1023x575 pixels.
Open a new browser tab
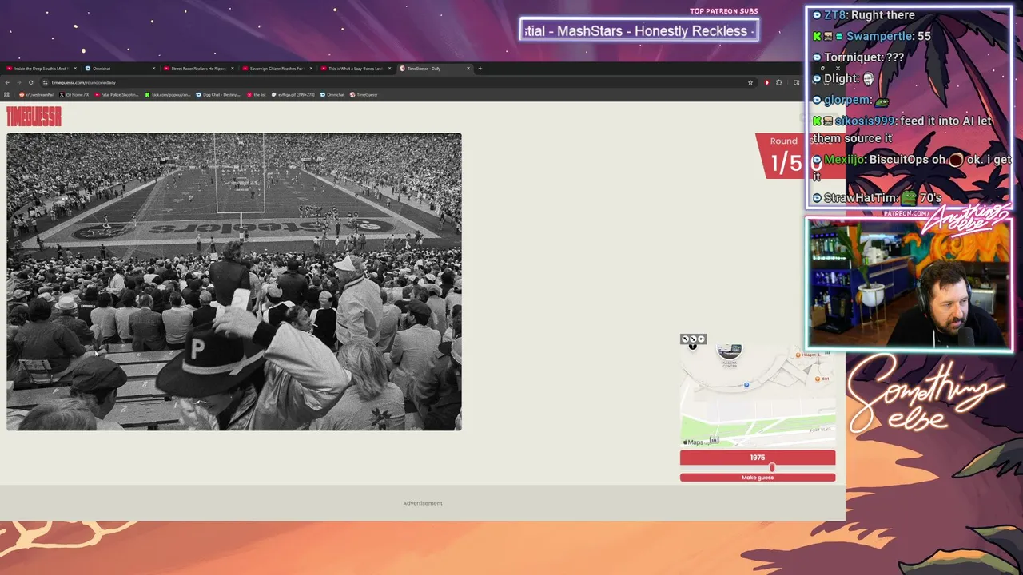[x=480, y=69]
